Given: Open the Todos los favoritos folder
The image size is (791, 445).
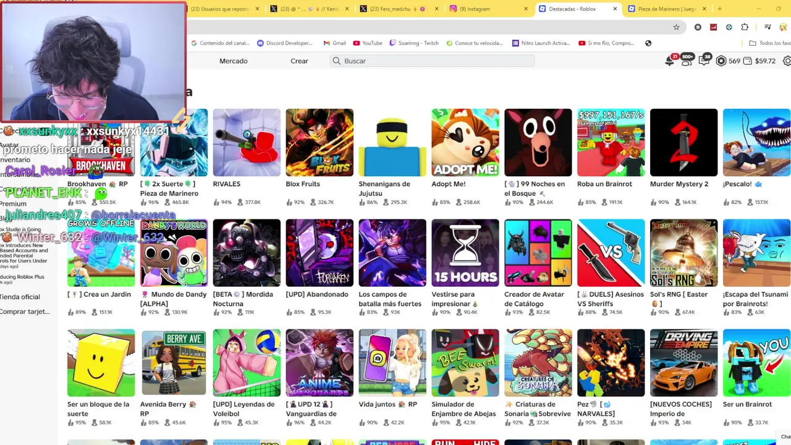Looking at the screenshot, I should coord(769,43).
